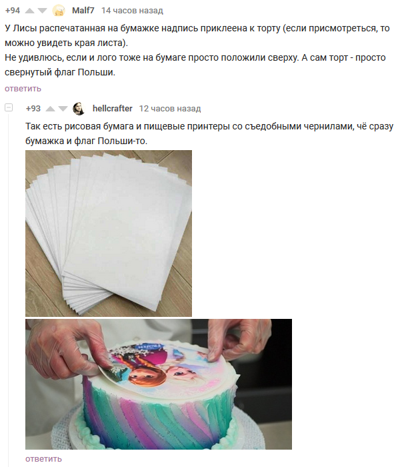Open hellcrafter's avatar image
Viewport: 408px width, 467px height.
79,108
